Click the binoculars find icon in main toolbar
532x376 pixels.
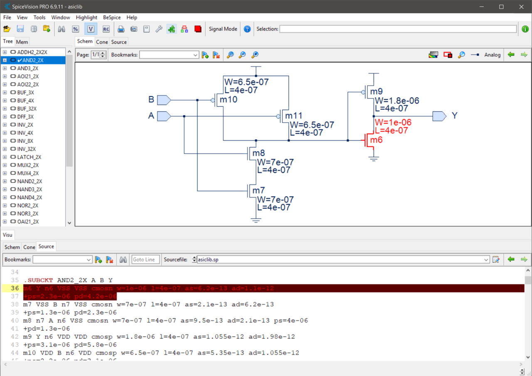coord(62,29)
